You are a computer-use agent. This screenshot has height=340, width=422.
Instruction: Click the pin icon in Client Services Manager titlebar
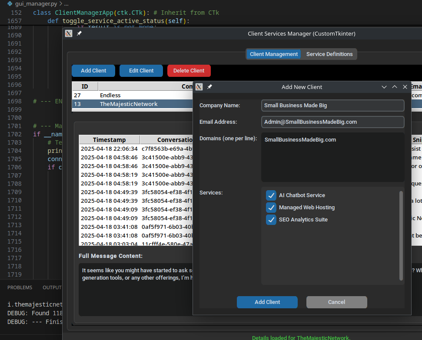pyautogui.click(x=79, y=33)
